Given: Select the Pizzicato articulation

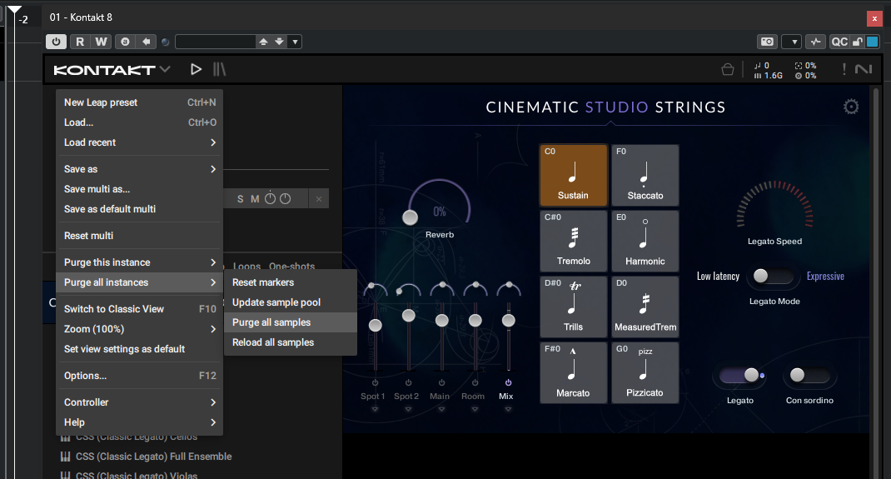Looking at the screenshot, I should coord(645,372).
